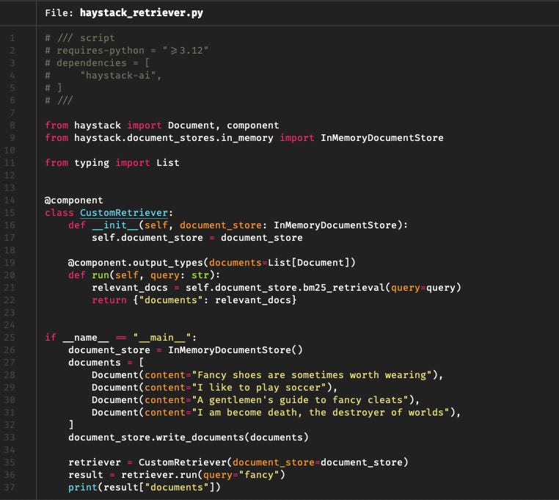This screenshot has width=559, height=500.
Task: Click 'retriever' variable on line 35
Action: 95,463
